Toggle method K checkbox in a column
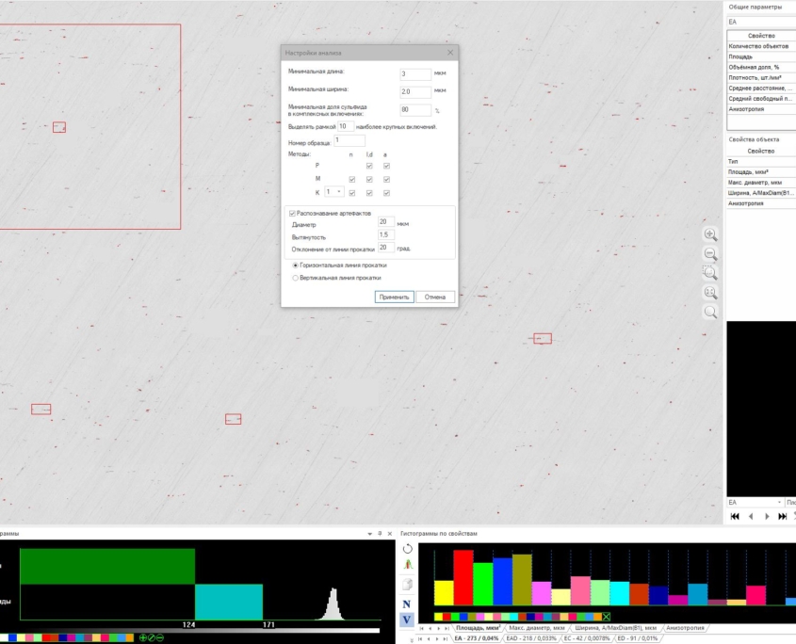Image resolution: width=796 pixels, height=644 pixels. [x=386, y=193]
